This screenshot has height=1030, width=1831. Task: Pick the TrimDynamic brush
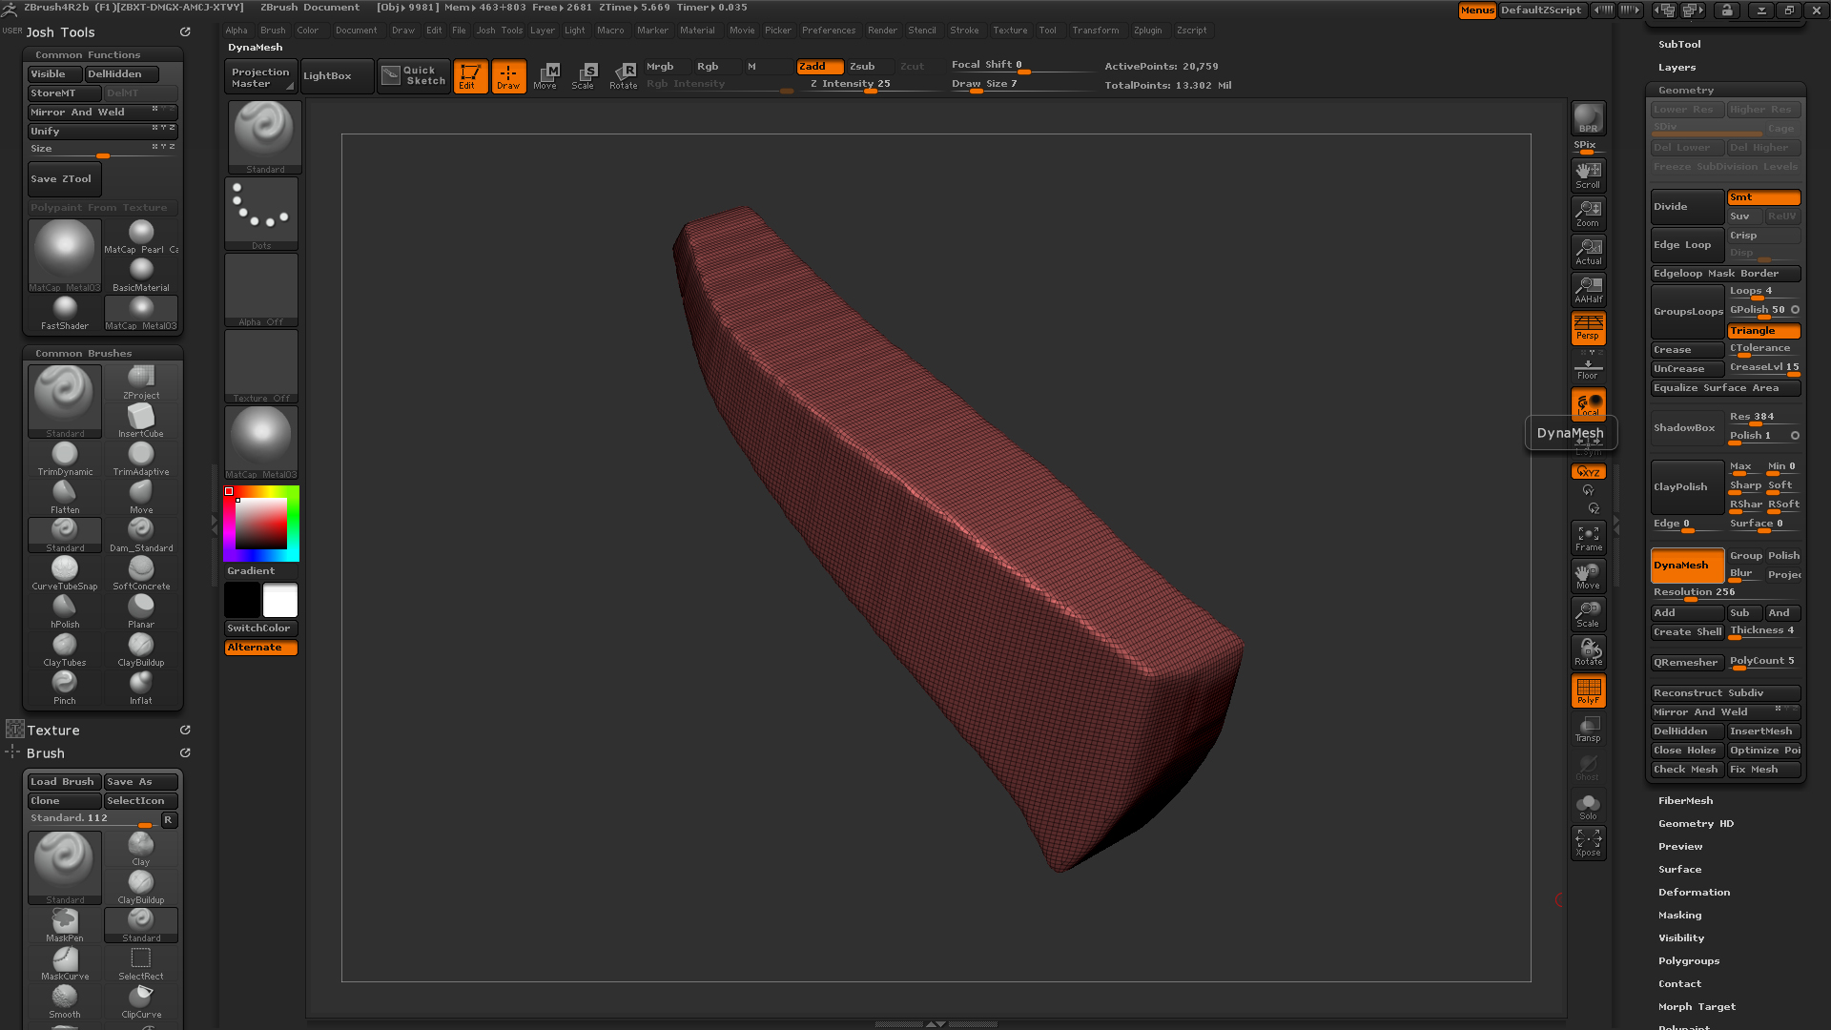click(x=65, y=459)
